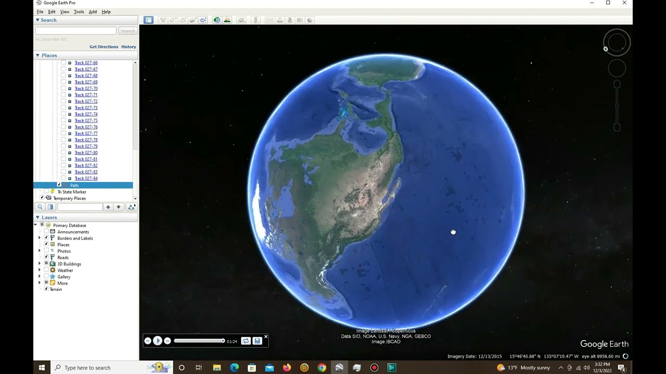Click the tour rewind button
This screenshot has height=374, width=666.
tap(148, 341)
